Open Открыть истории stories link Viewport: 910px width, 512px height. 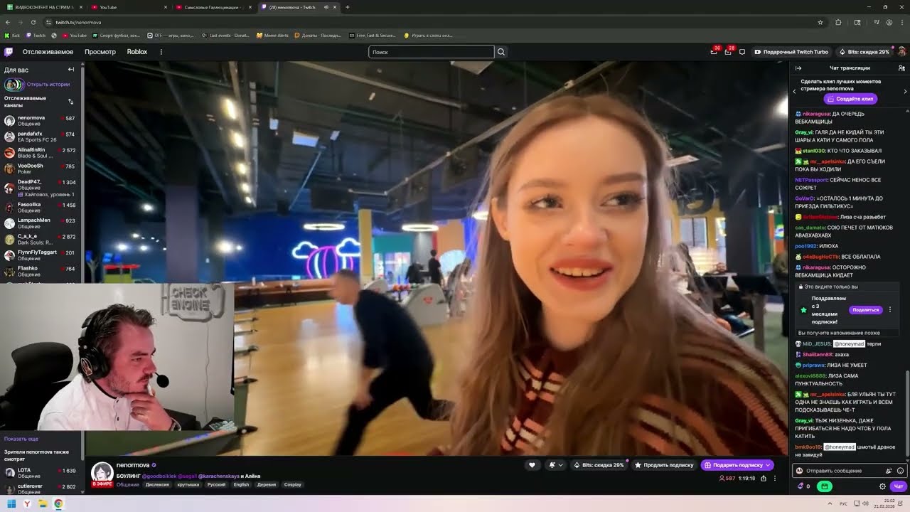[x=48, y=85]
